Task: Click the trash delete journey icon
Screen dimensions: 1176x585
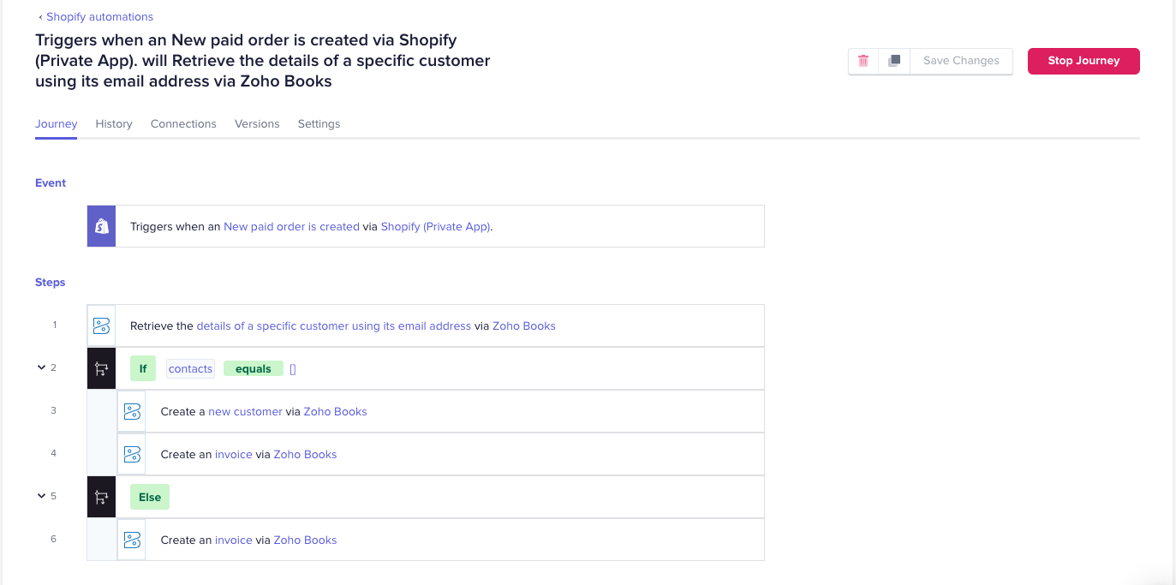Action: tap(863, 61)
